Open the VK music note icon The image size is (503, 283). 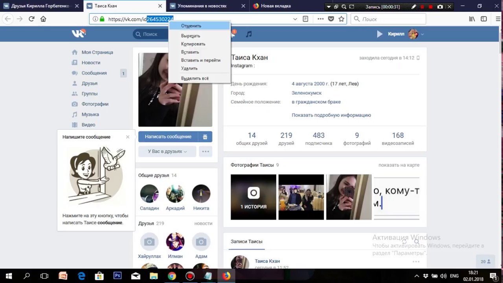(249, 34)
